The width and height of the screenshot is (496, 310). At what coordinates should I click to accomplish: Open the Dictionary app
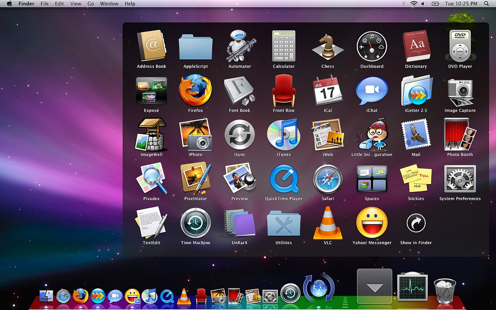(416, 46)
